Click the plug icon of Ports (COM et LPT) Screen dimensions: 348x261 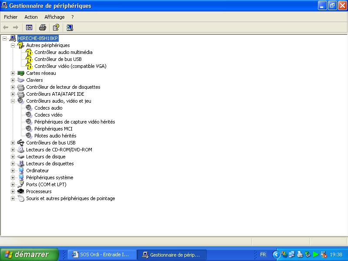pyautogui.click(x=21, y=184)
